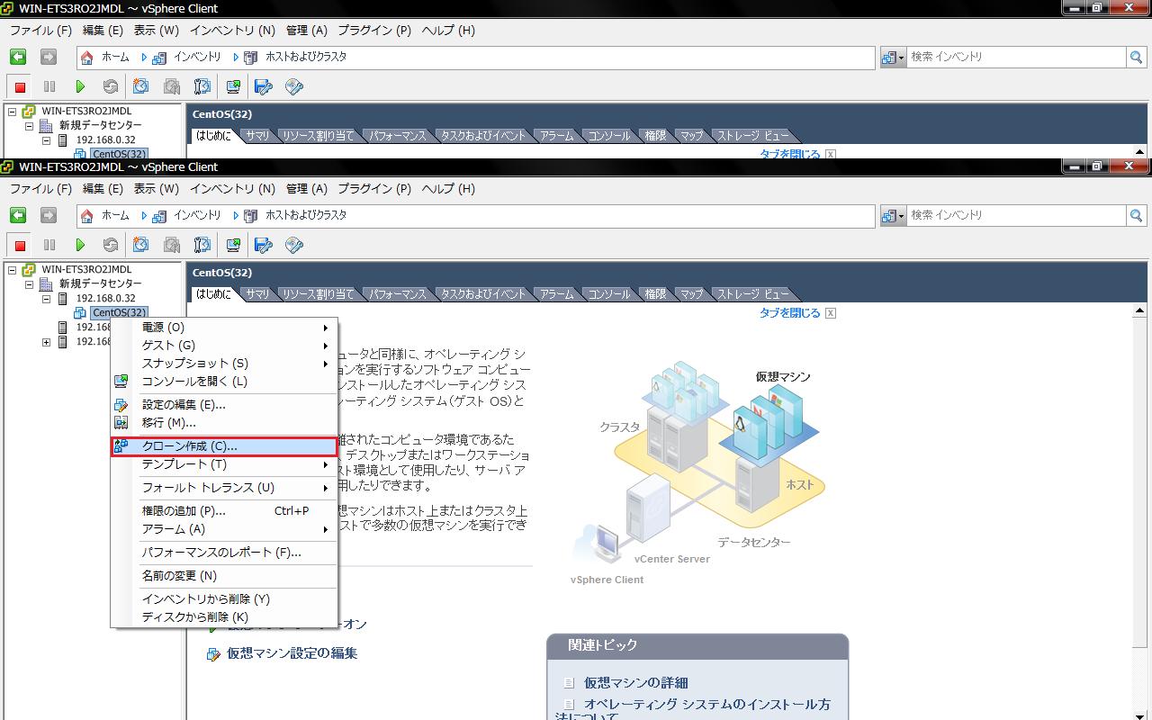Click the CD/DVD connect icon in front window toolbar
The width and height of the screenshot is (1152, 720).
click(x=294, y=245)
